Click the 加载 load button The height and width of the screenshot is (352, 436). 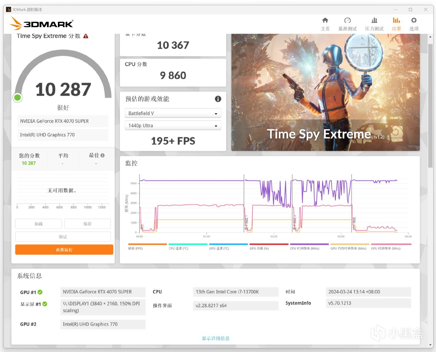(x=38, y=224)
